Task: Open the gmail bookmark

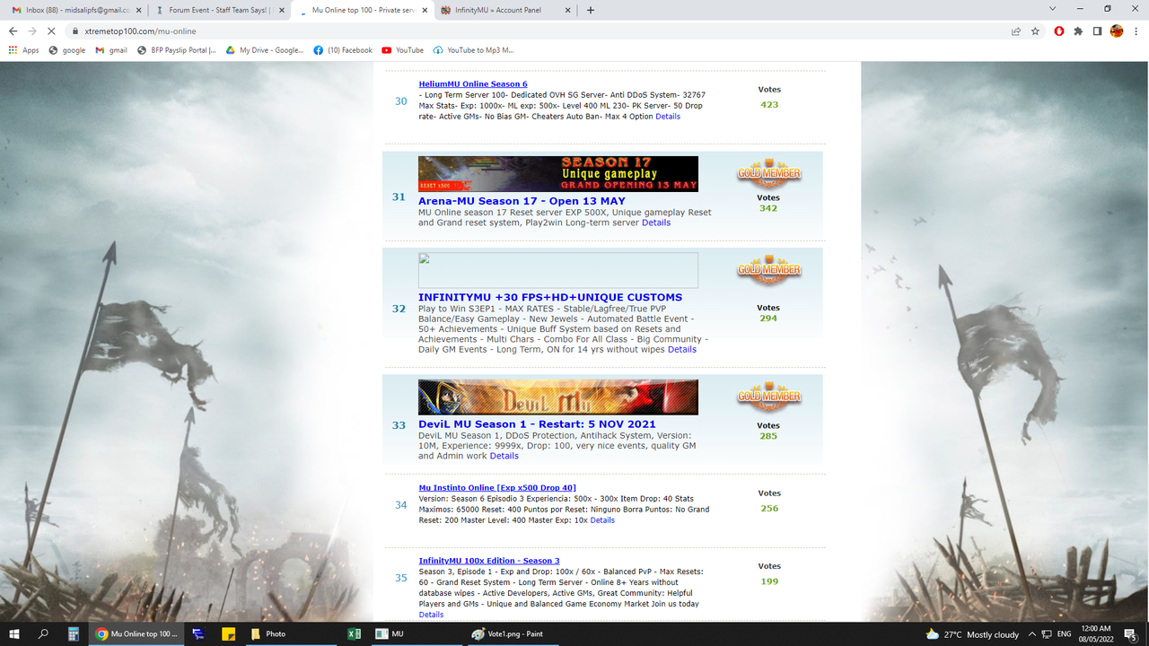Action: coord(111,50)
